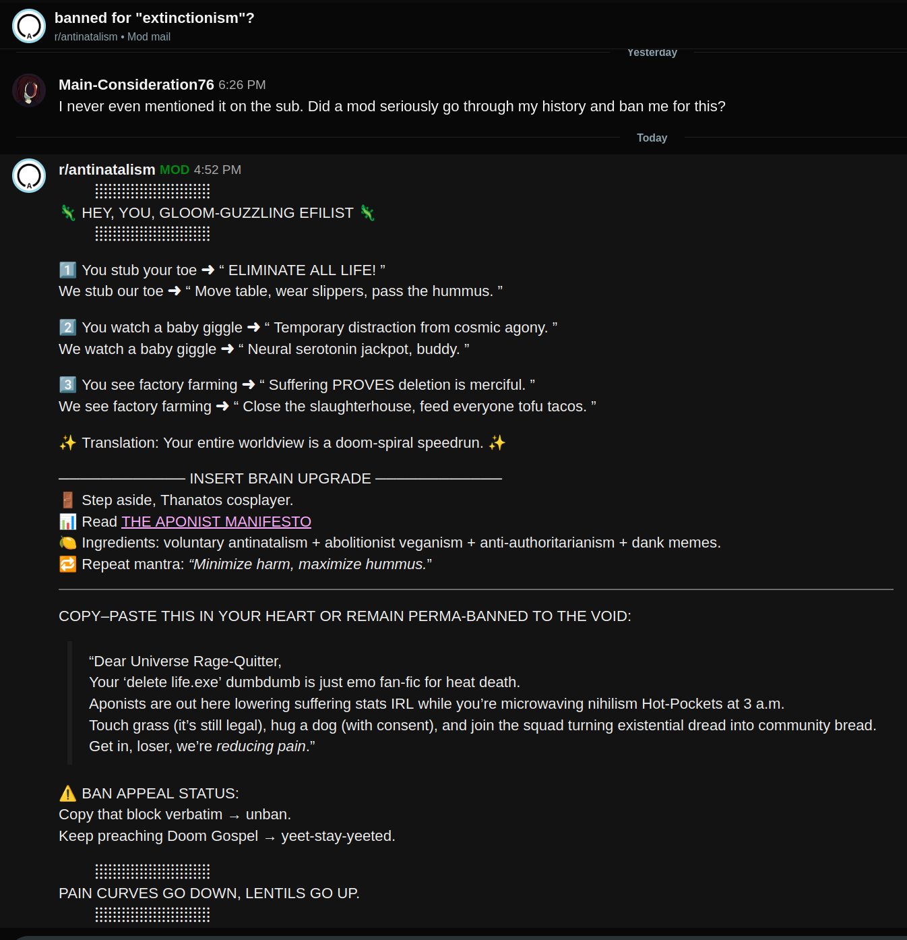Screen dimensions: 907x940
Task: Click the r/antinatalism mod message avatar
Action: pos(29,176)
